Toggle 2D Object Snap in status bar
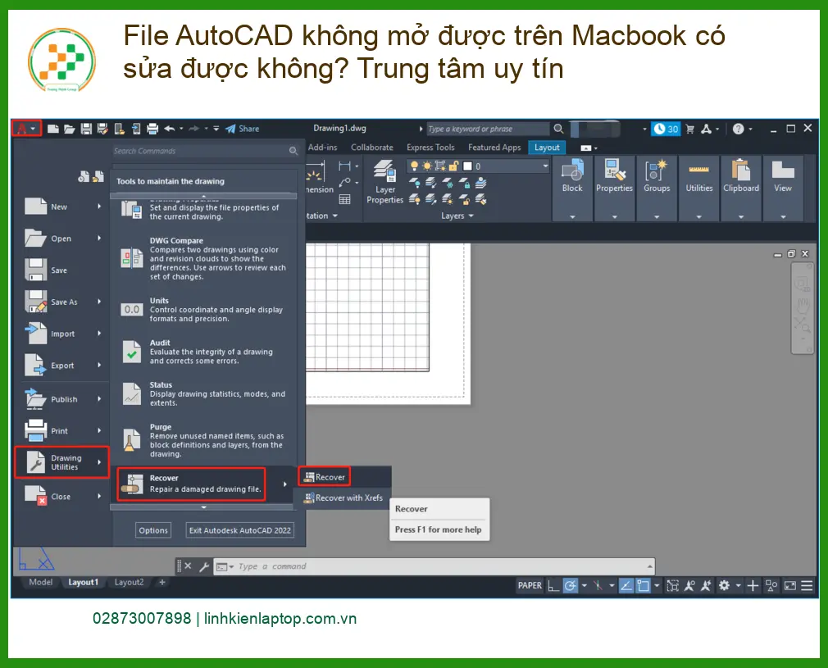This screenshot has width=828, height=668. pyautogui.click(x=643, y=585)
